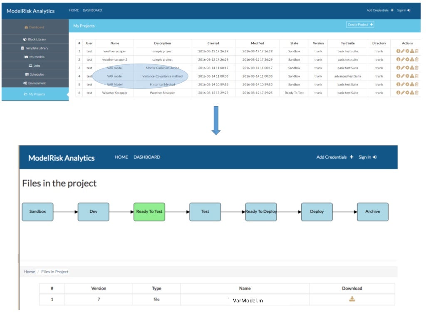Open Jobs in the sidebar
Viewport: 426px width, 319px height.
pos(35,66)
